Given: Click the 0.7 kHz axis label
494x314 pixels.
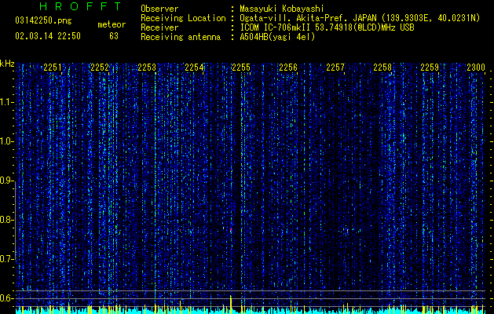Looking at the screenshot, I should pos(7,259).
